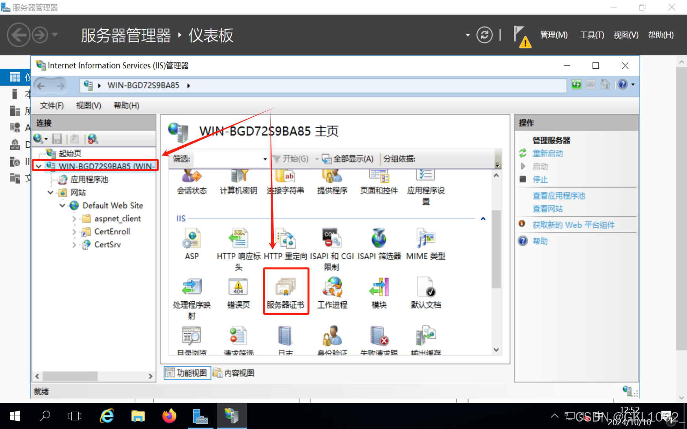Image resolution: width=687 pixels, height=429 pixels.
Task: Open the IIS help dropdown arrow
Action: pyautogui.click(x=633, y=84)
